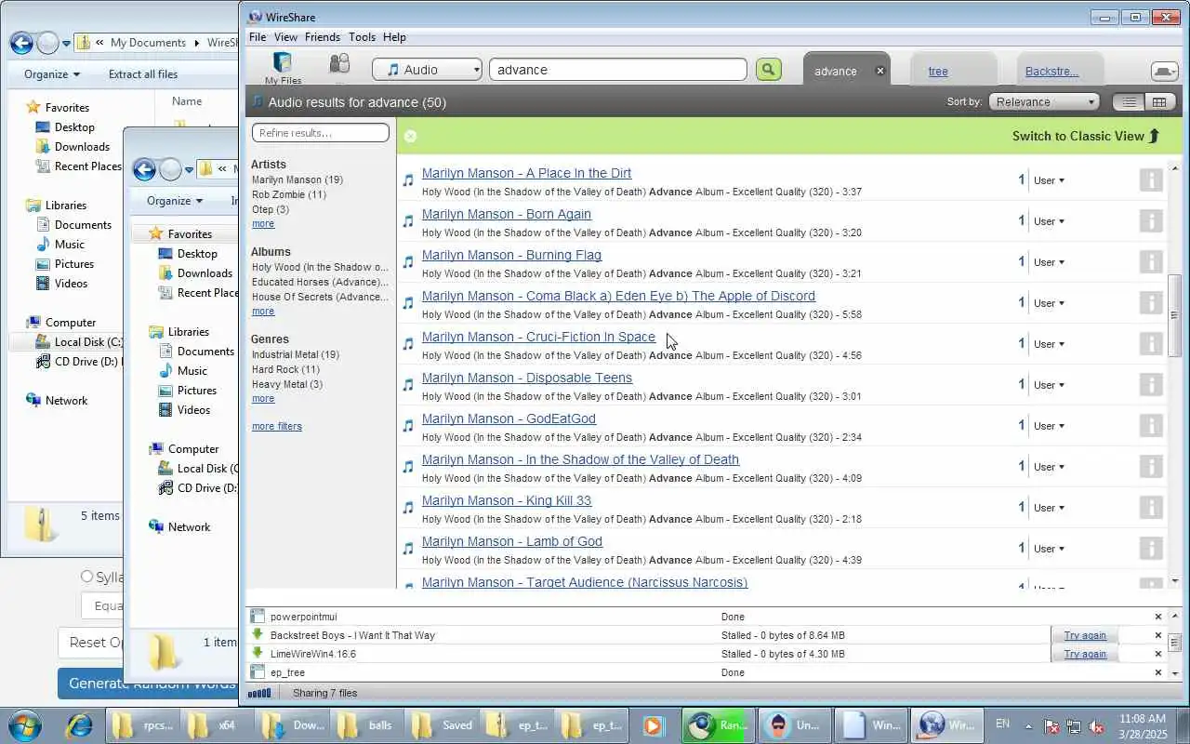The image size is (1190, 744).
Task: Go back in the front Explorer window
Action: (x=144, y=169)
